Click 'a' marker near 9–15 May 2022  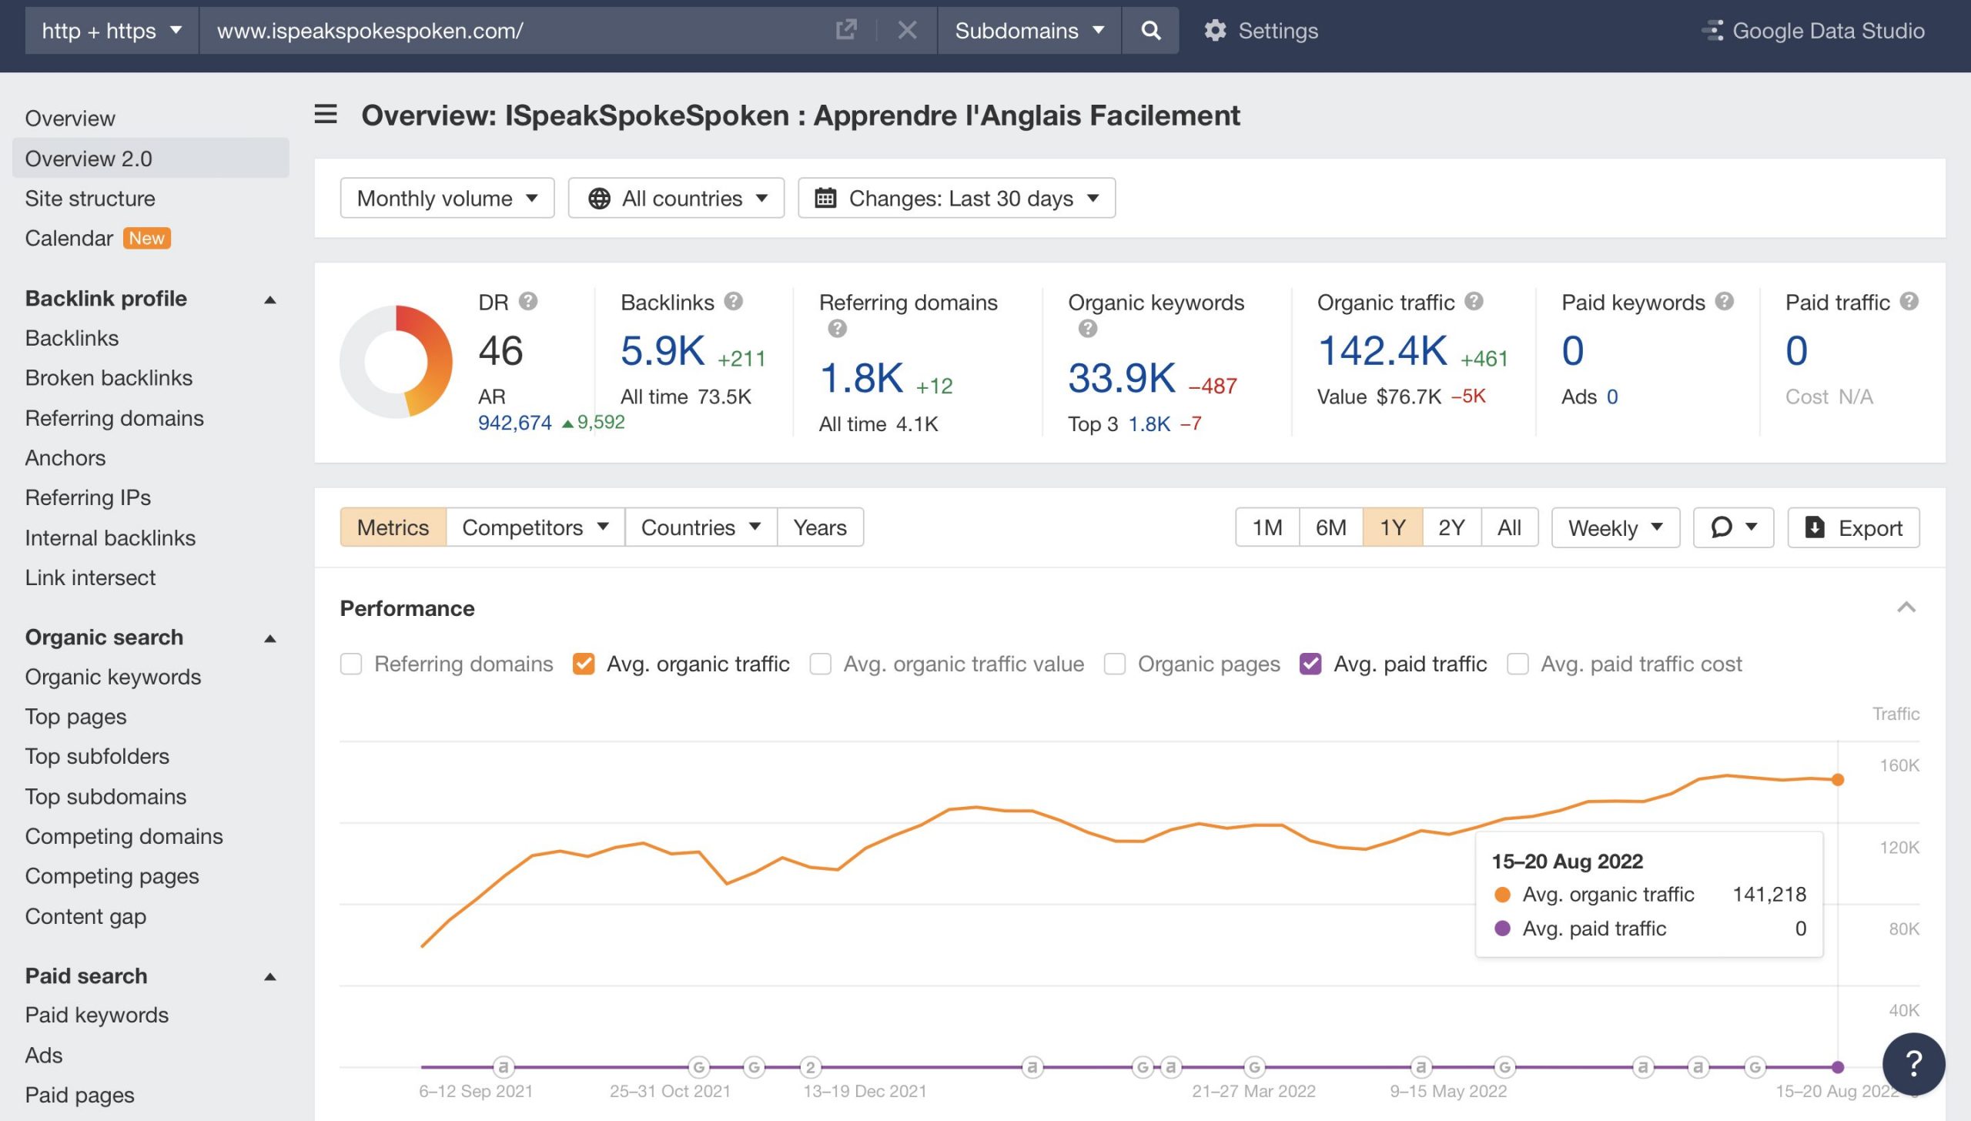coord(1421,1067)
